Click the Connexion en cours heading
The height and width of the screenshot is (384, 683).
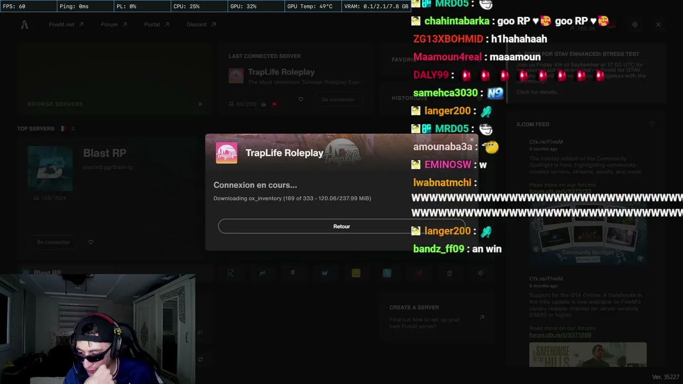click(x=255, y=185)
